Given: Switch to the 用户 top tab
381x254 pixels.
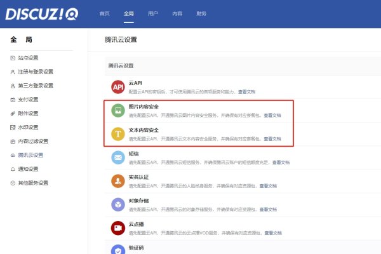Looking at the screenshot, I should (x=153, y=13).
